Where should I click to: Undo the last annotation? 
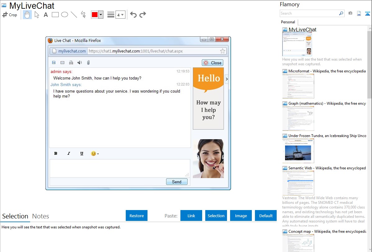[133, 15]
